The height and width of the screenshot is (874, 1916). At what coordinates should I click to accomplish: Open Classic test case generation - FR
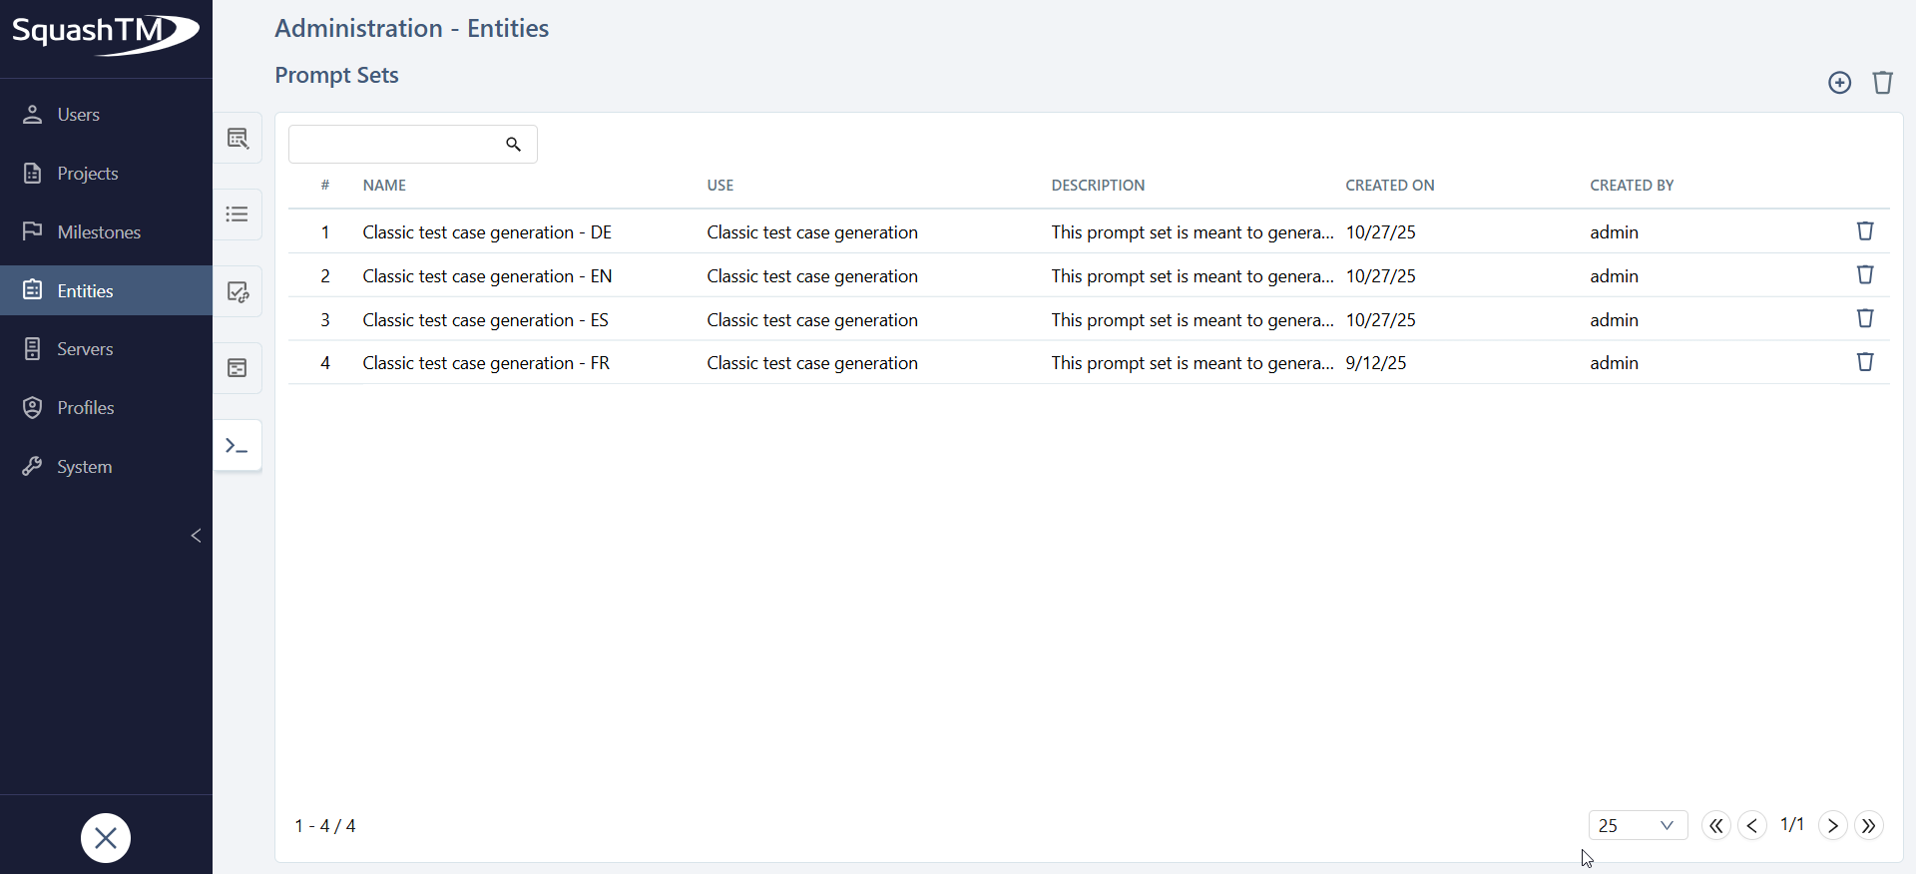pos(486,363)
